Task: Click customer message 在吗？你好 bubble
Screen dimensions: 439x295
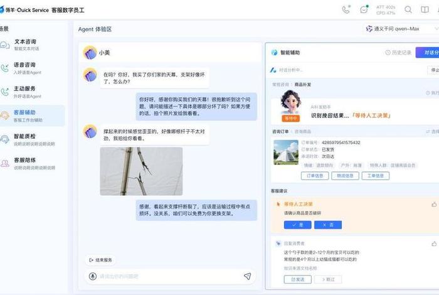Action: tap(154, 78)
